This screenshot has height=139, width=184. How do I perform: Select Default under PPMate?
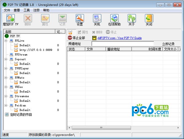[25, 82]
